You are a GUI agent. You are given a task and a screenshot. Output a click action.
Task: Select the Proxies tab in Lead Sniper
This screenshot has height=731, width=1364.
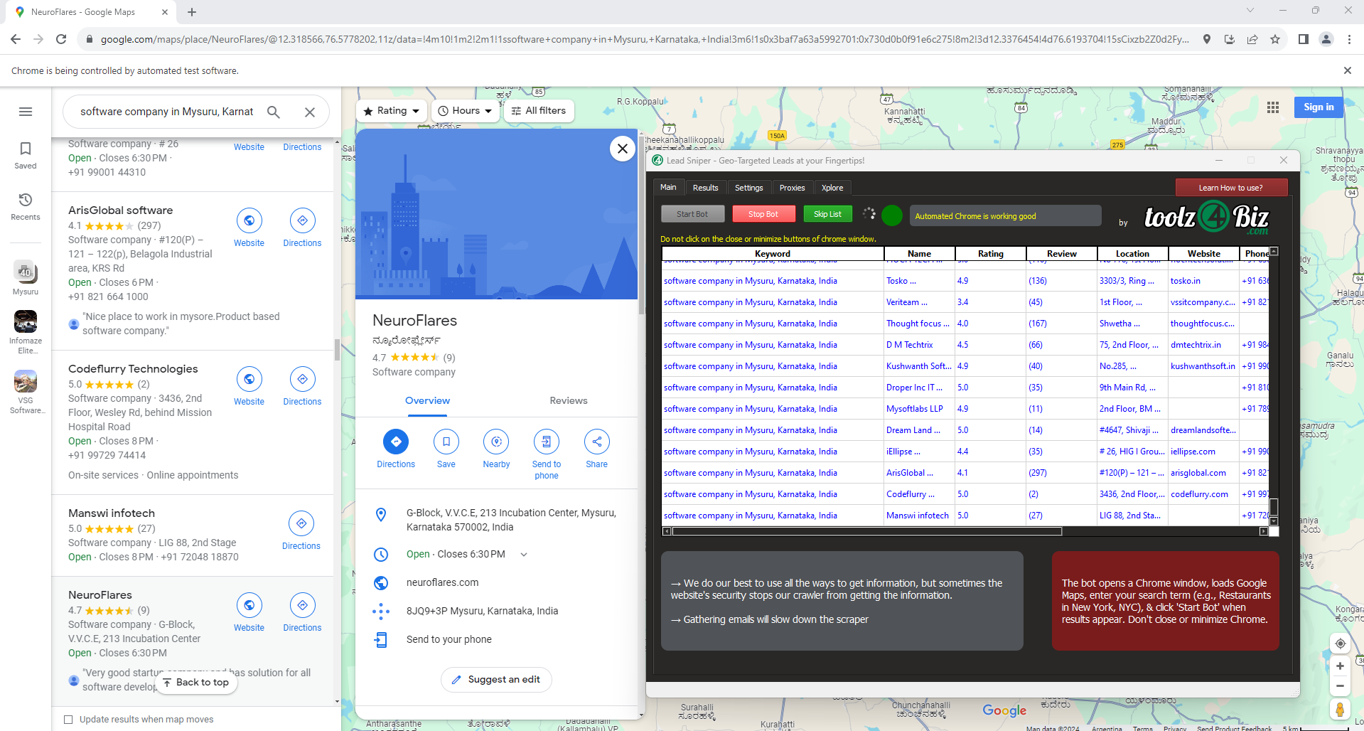[792, 188]
